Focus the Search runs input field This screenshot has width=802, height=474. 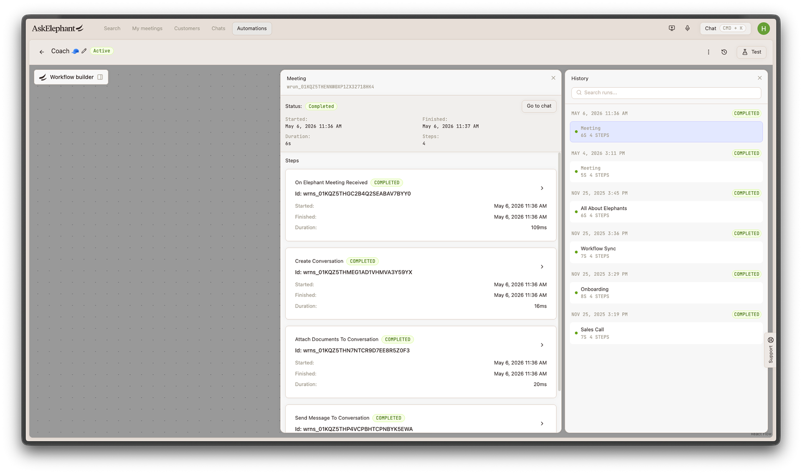666,93
